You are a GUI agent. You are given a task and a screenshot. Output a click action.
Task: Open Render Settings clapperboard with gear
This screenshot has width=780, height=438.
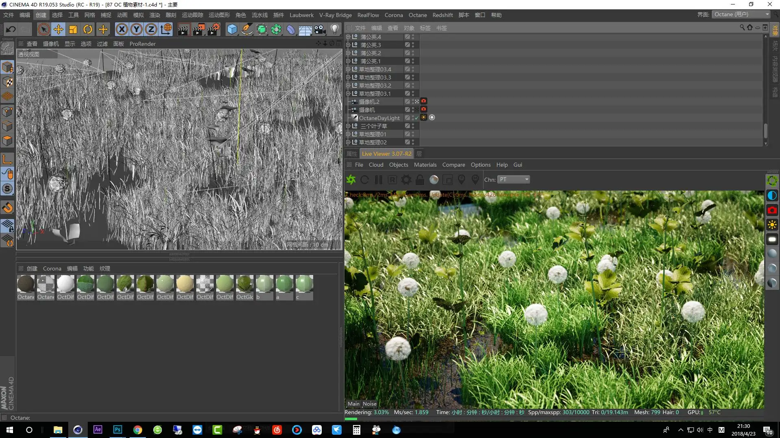[214, 29]
